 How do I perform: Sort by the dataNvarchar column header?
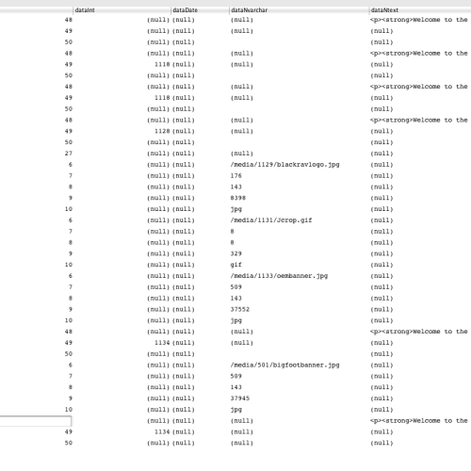click(299, 10)
